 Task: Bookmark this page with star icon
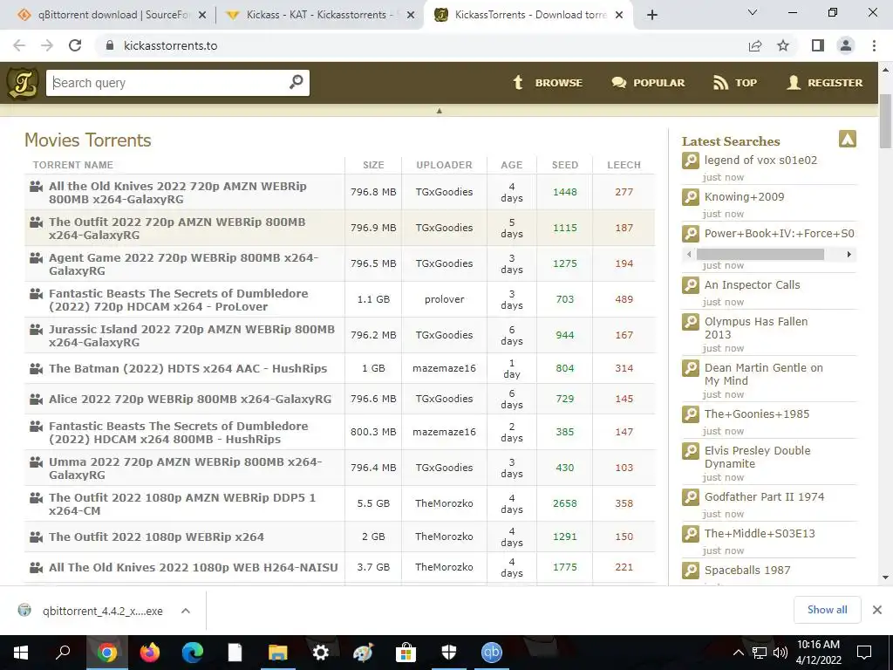783,45
